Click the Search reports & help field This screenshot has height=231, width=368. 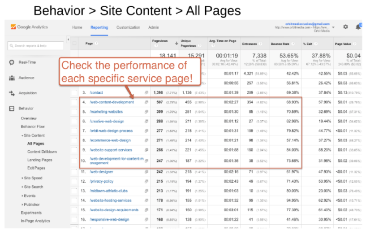[36, 46]
